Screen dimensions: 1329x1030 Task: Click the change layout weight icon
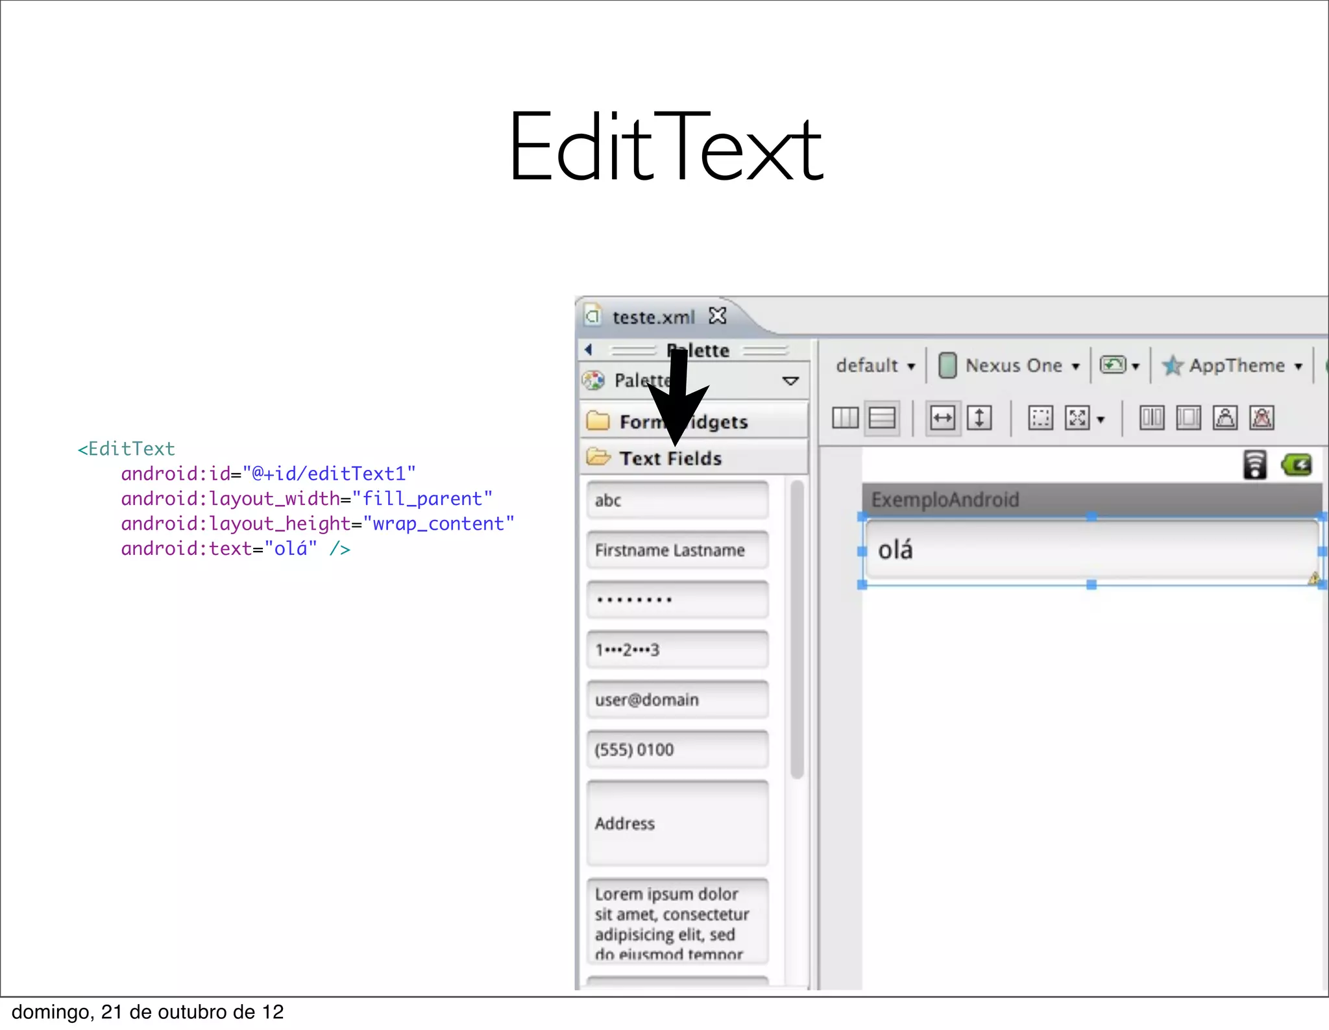tap(1225, 418)
